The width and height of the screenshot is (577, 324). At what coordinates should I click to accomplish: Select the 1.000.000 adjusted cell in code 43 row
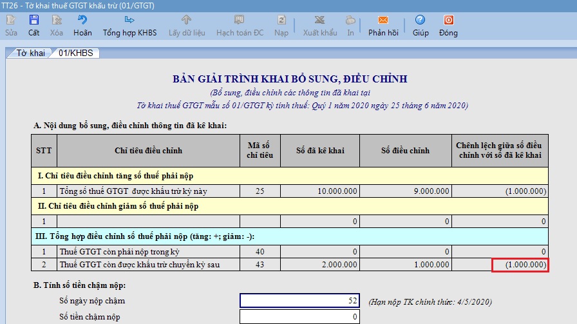pyautogui.click(x=406, y=264)
